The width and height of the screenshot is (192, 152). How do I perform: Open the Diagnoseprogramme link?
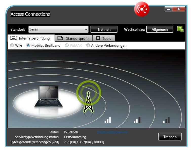click(112, 132)
